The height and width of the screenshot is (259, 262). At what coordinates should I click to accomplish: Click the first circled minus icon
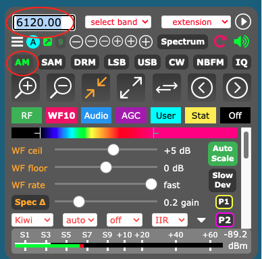(76, 42)
